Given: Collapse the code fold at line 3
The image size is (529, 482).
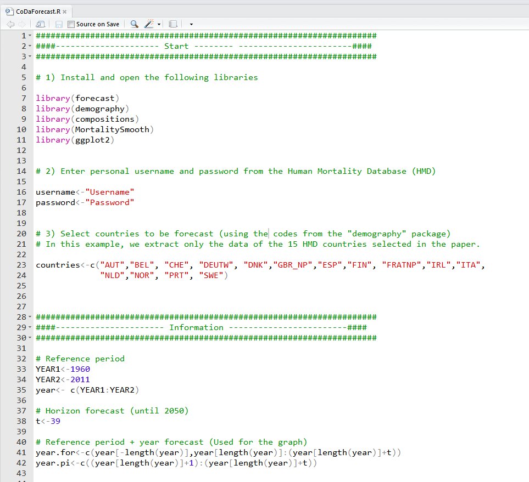Looking at the screenshot, I should click(30, 56).
